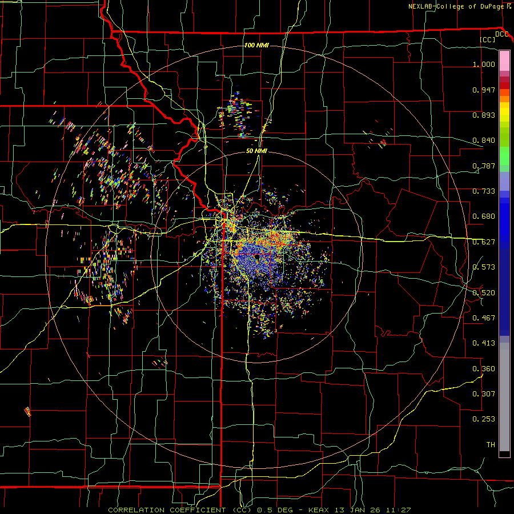
Task: Select the 0.733 scale value
Action: pos(484,191)
